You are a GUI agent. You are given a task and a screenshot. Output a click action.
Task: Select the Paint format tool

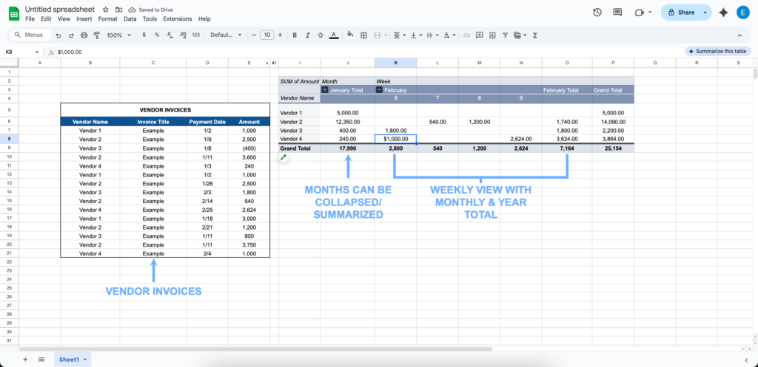click(x=97, y=35)
